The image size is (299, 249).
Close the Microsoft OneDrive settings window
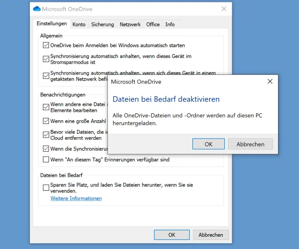click(224, 9)
